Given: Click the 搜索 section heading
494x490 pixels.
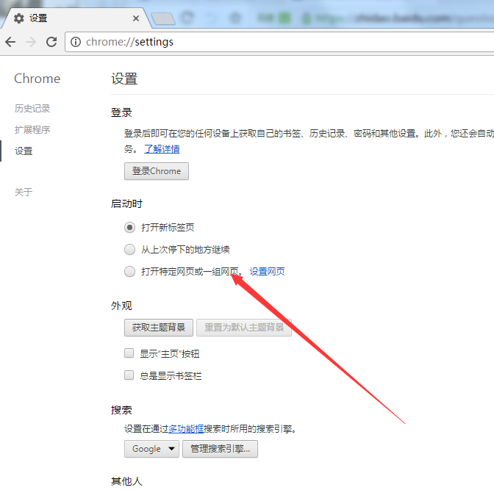Looking at the screenshot, I should point(121,410).
